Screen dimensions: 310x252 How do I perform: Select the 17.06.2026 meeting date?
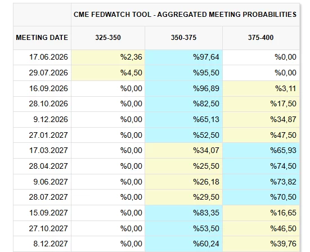tap(42, 57)
